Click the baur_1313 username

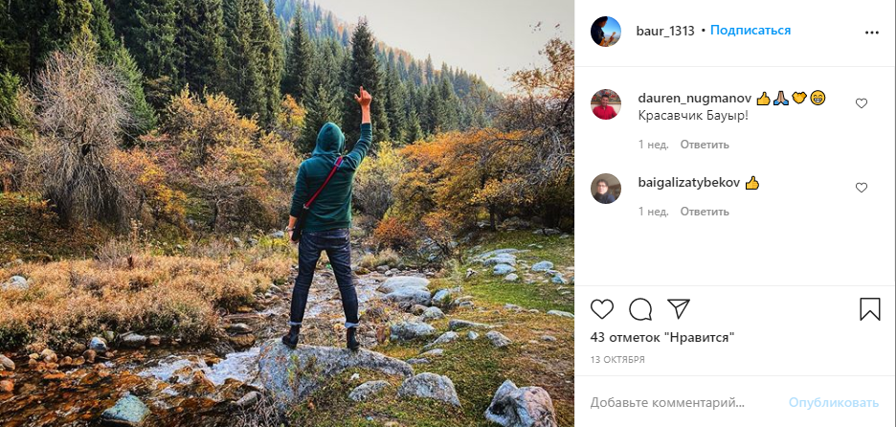point(665,31)
